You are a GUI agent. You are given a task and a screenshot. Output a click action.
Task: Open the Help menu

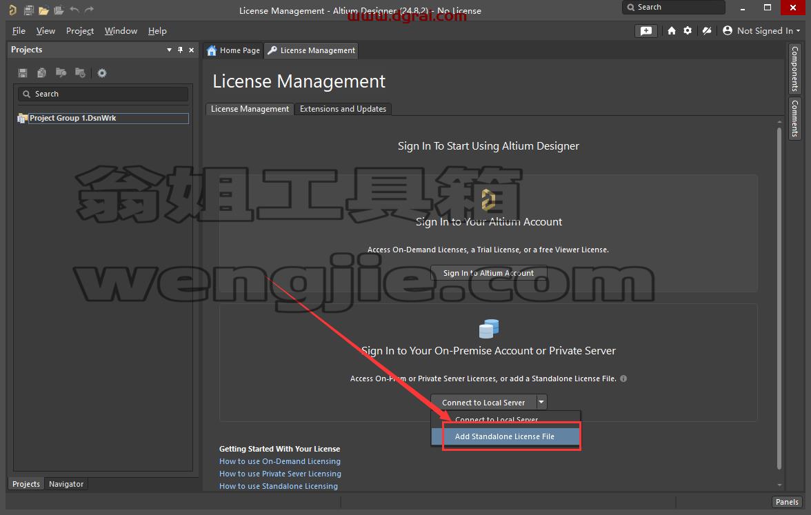pos(157,31)
